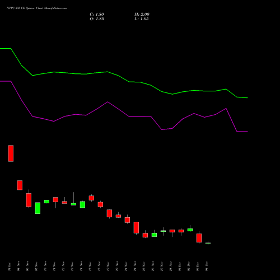Click the 24 Nov date axis label

[135, 267]
